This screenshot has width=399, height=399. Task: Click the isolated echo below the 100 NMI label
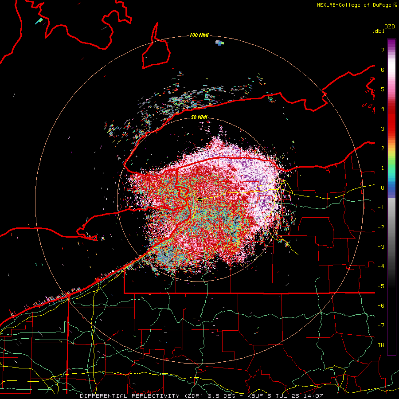[x=219, y=43]
